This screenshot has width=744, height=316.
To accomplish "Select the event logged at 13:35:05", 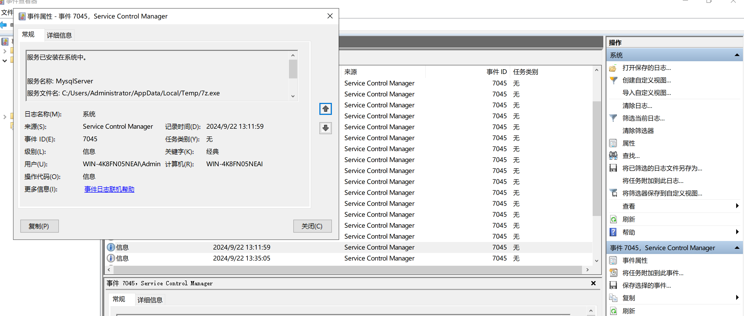I will tap(241, 258).
